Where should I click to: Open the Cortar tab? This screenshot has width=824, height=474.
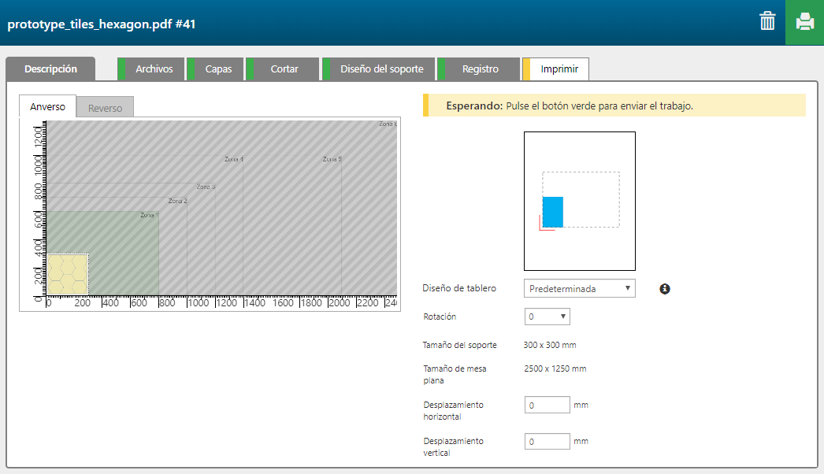pos(284,69)
